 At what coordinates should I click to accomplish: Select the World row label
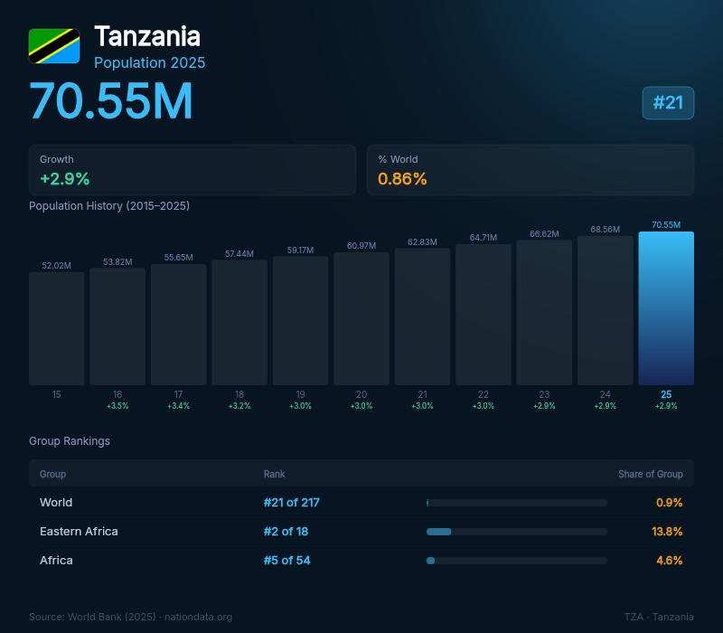(x=56, y=503)
